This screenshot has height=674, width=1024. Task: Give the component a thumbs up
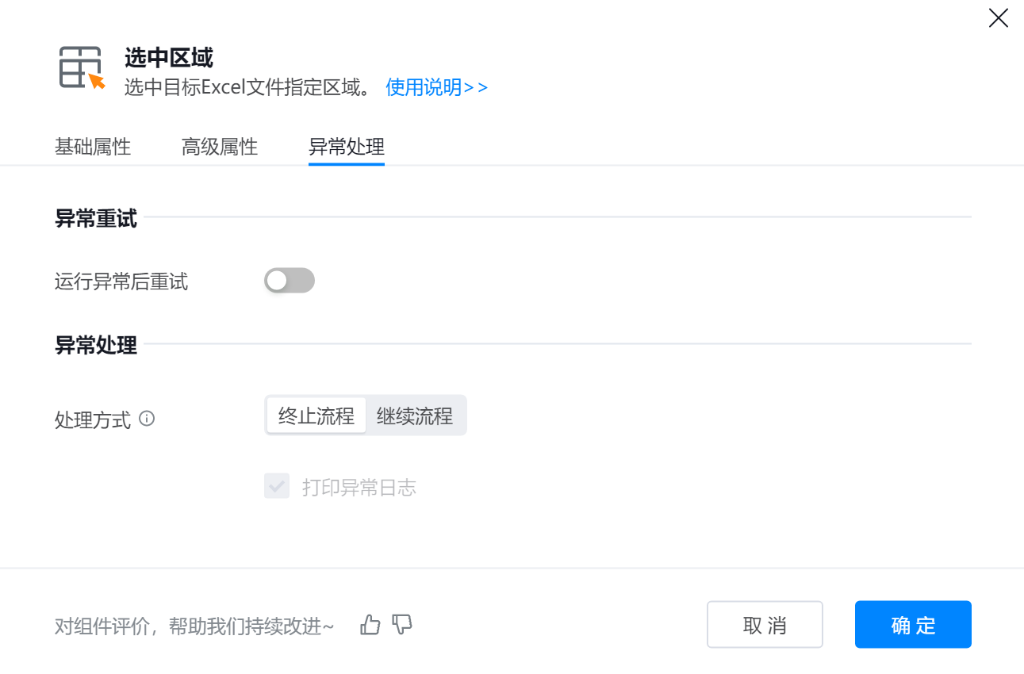click(x=370, y=625)
